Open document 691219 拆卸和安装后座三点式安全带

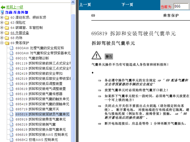43,68
